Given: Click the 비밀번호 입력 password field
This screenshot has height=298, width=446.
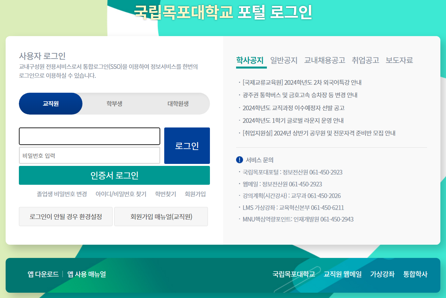Looking at the screenshot, I should pyautogui.click(x=89, y=156).
